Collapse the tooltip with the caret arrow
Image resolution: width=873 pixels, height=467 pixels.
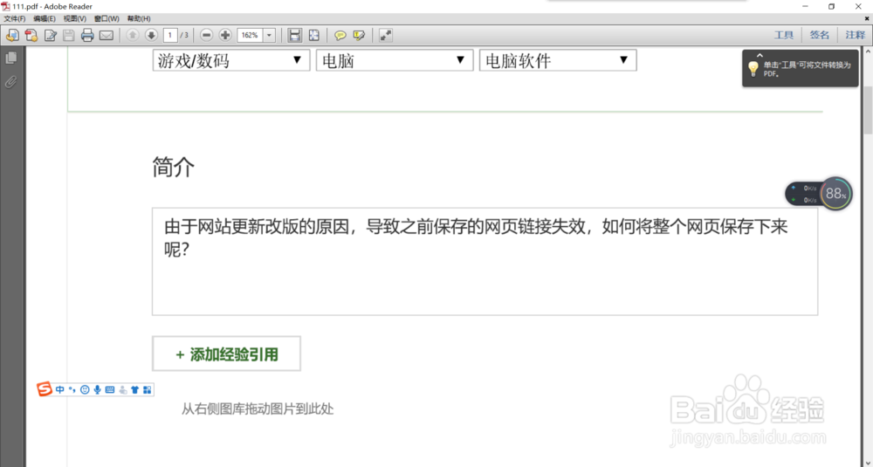760,56
